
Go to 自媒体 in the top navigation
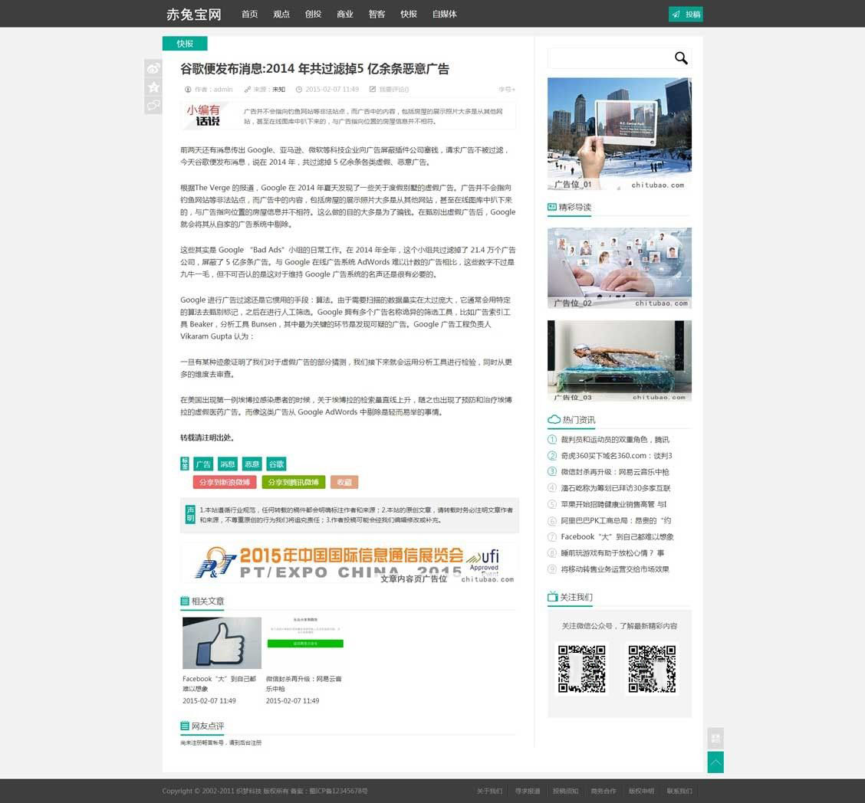[444, 14]
